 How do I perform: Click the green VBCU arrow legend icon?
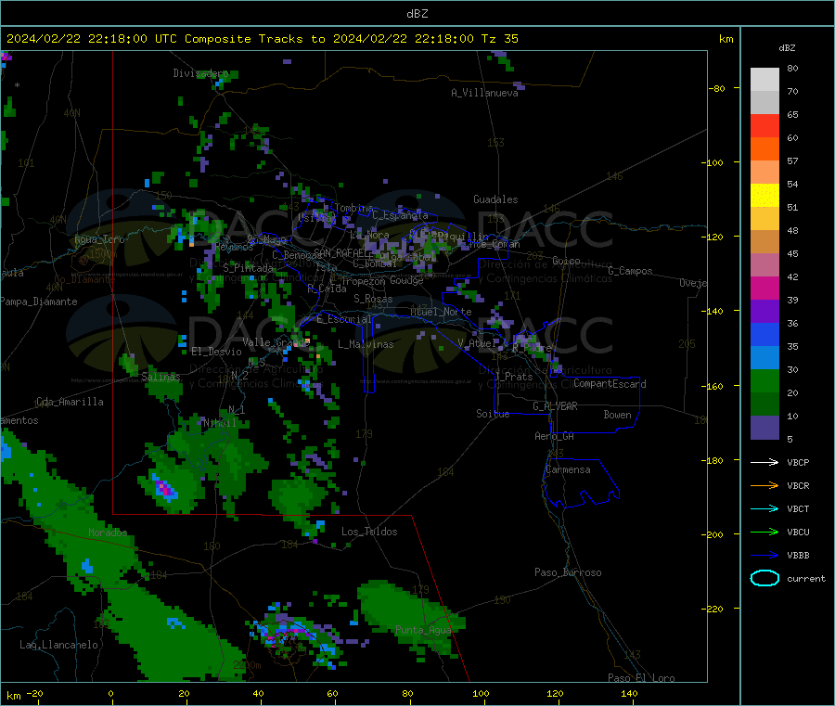tap(764, 532)
